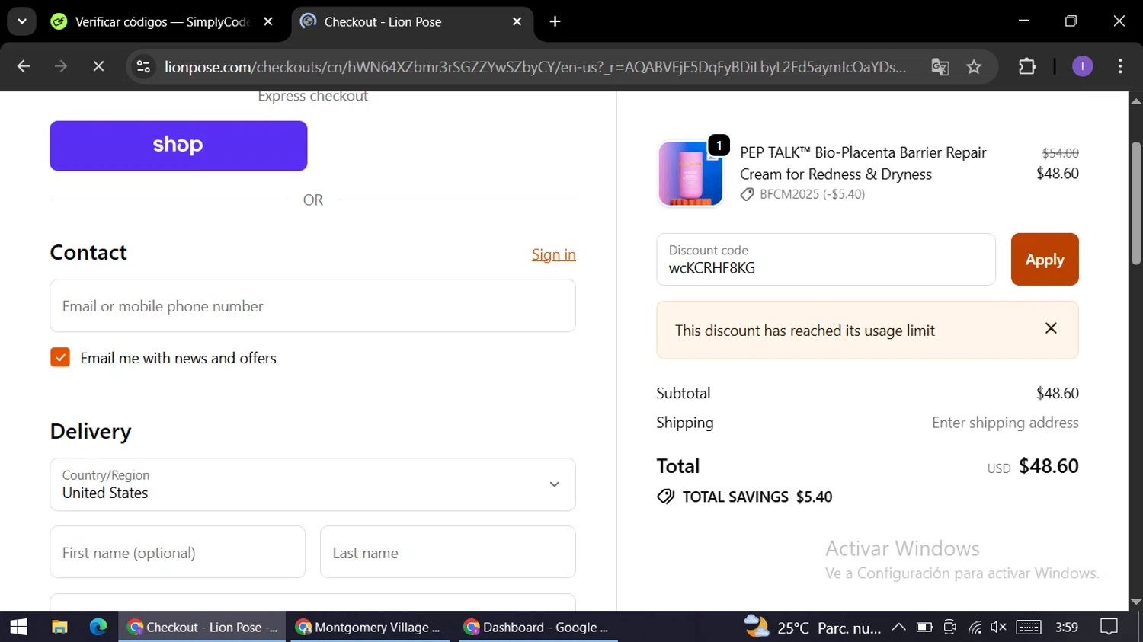The height and width of the screenshot is (642, 1143).
Task: Open a new browser tab
Action: coord(555,21)
